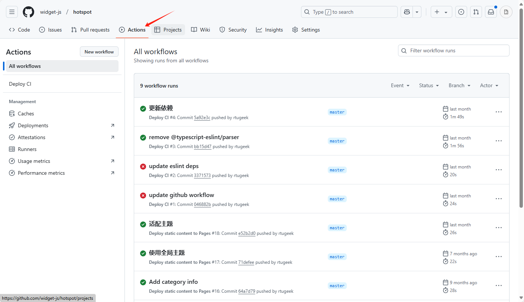524x302 pixels.
Task: Open the Projects tab
Action: point(168,30)
